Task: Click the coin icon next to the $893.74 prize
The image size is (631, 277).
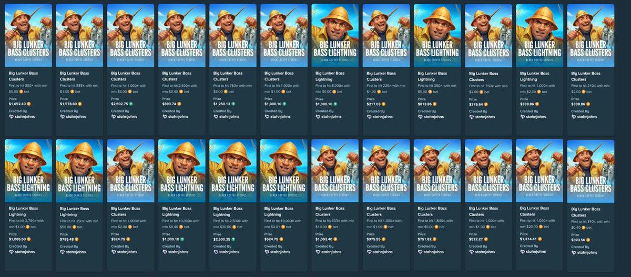Action: (179, 104)
